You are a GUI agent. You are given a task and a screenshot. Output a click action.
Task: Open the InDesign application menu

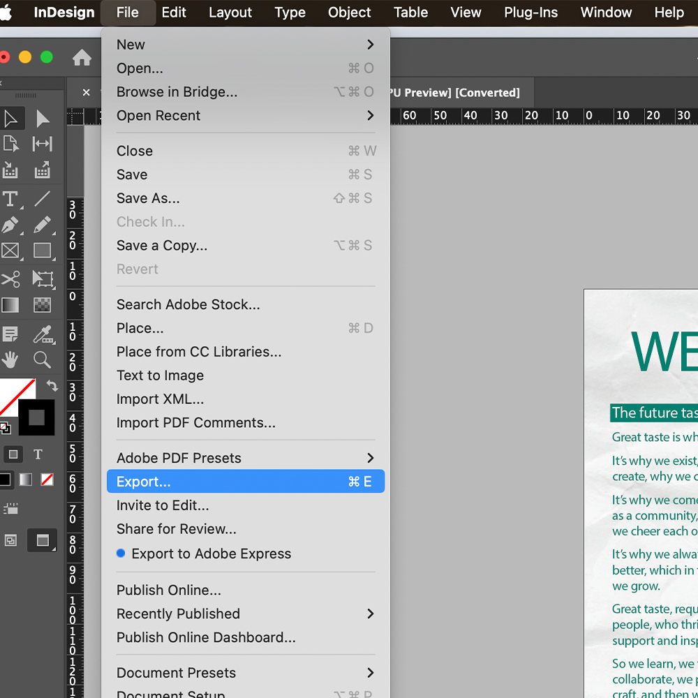tap(64, 13)
